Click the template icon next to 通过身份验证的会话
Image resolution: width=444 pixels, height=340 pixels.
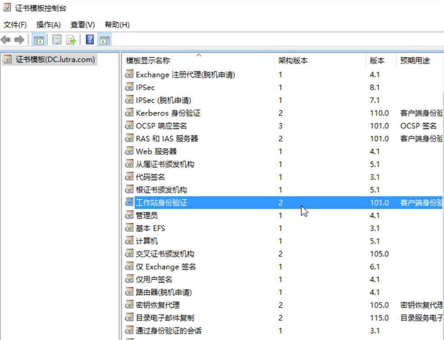click(129, 330)
